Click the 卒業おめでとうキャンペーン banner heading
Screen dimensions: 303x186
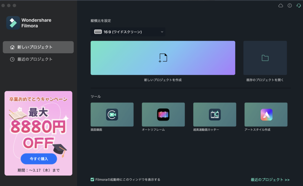click(38, 99)
